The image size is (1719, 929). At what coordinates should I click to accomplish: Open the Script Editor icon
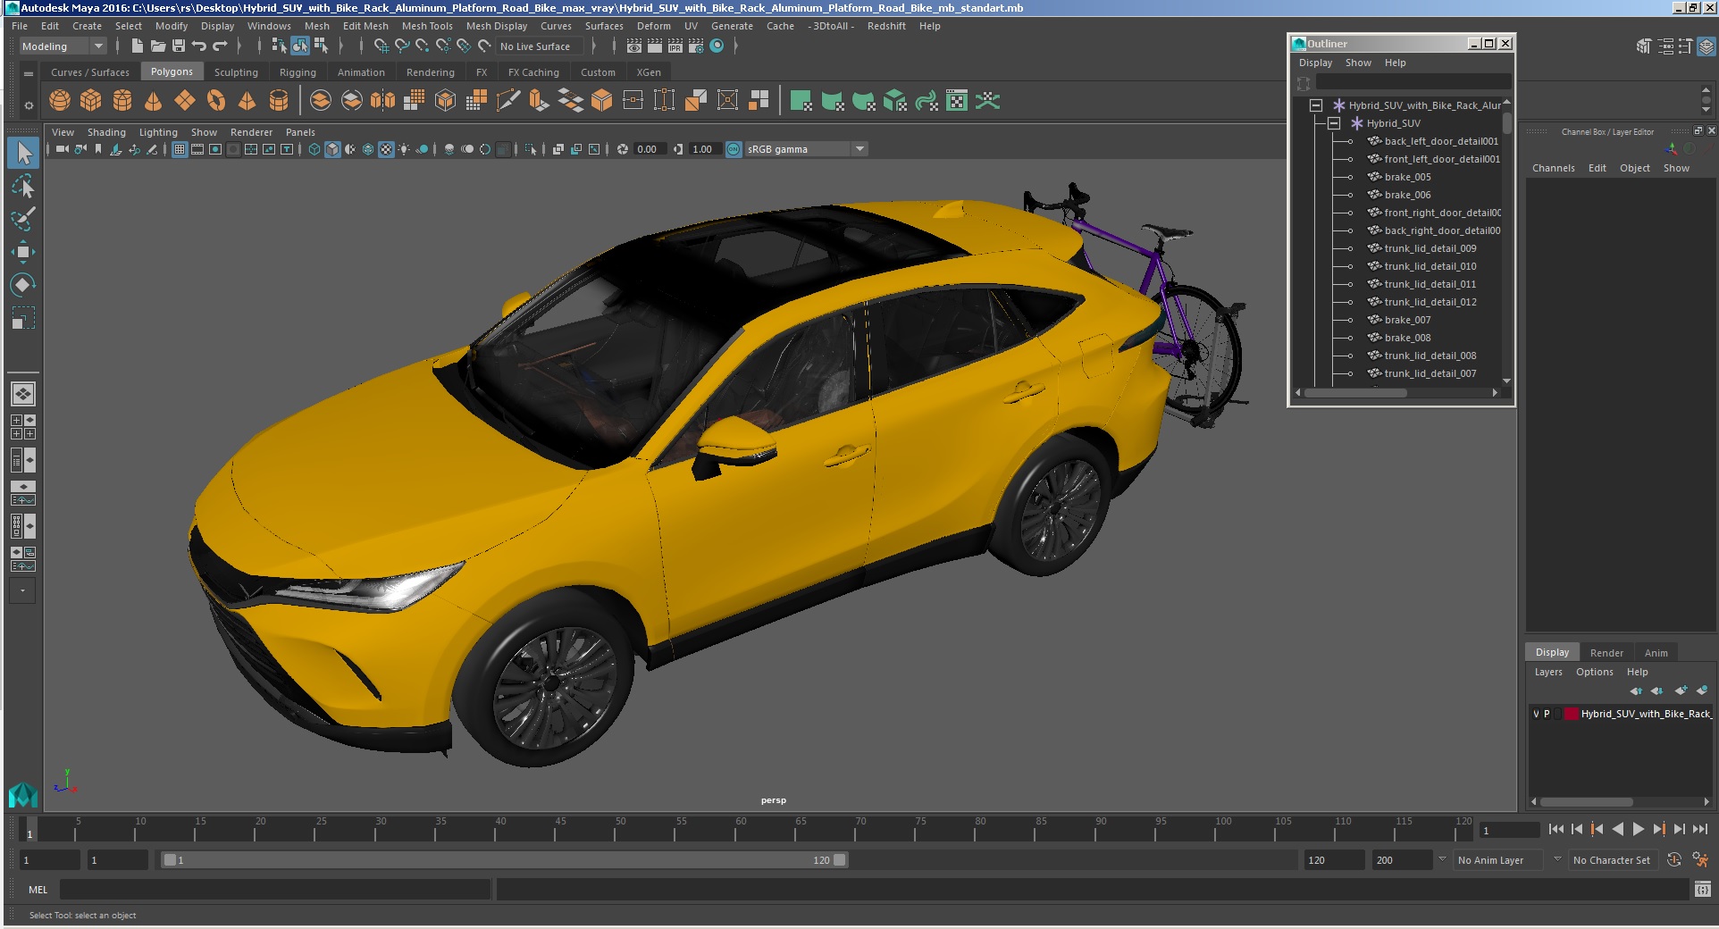1702,890
